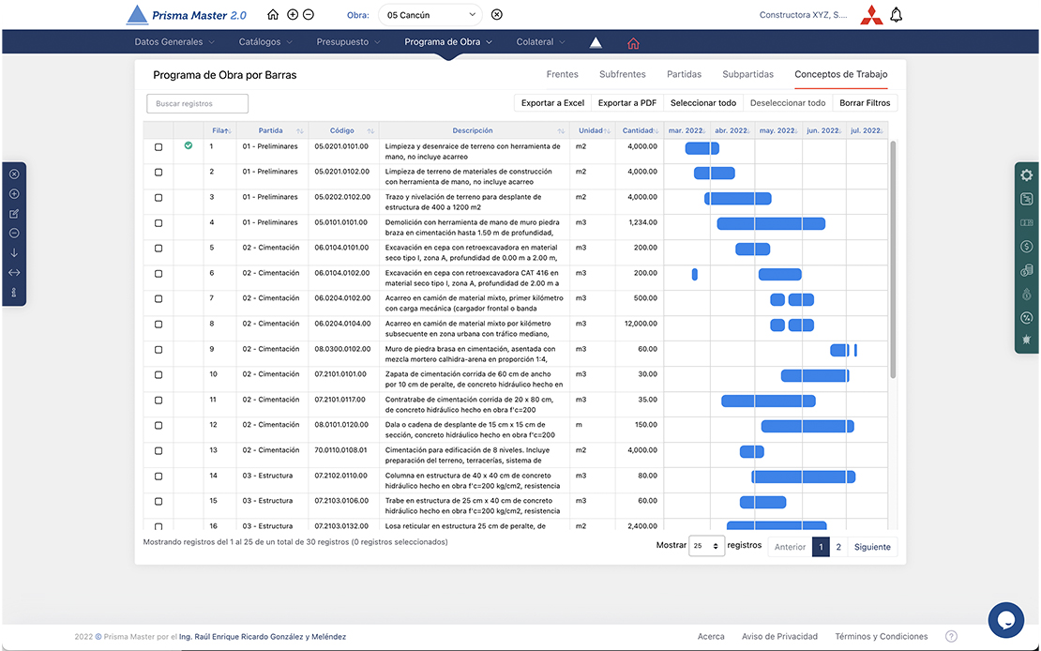Tick the checkbox for row 4 Demolición
Image resolution: width=1041 pixels, height=651 pixels.
(x=158, y=223)
